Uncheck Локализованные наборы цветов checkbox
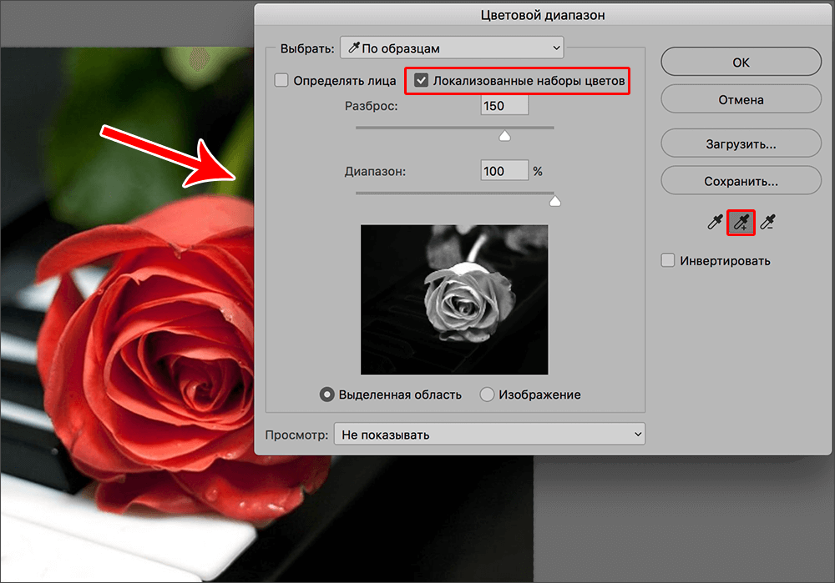This screenshot has height=583, width=835. click(x=422, y=81)
